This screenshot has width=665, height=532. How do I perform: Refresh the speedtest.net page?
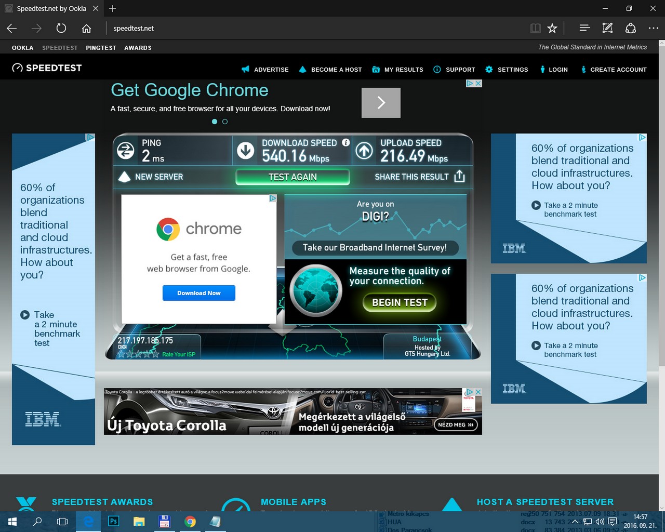click(x=61, y=28)
